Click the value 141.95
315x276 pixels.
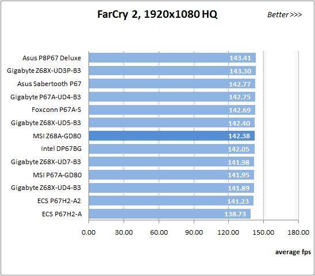pos(239,175)
